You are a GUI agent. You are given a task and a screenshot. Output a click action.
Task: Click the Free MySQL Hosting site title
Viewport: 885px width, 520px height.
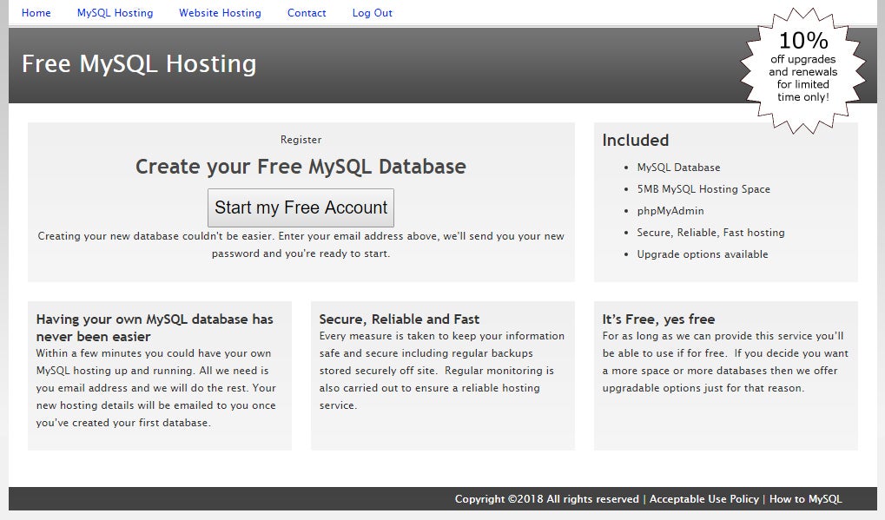139,64
